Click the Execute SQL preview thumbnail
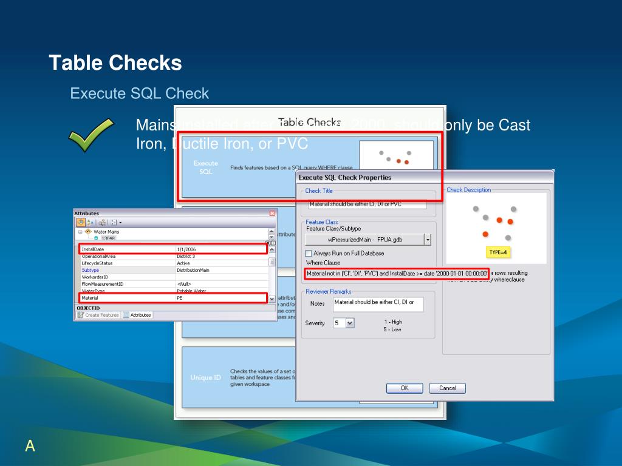 (396, 155)
